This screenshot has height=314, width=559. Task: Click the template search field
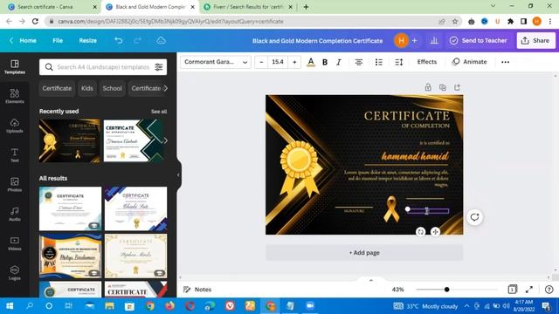click(x=103, y=67)
